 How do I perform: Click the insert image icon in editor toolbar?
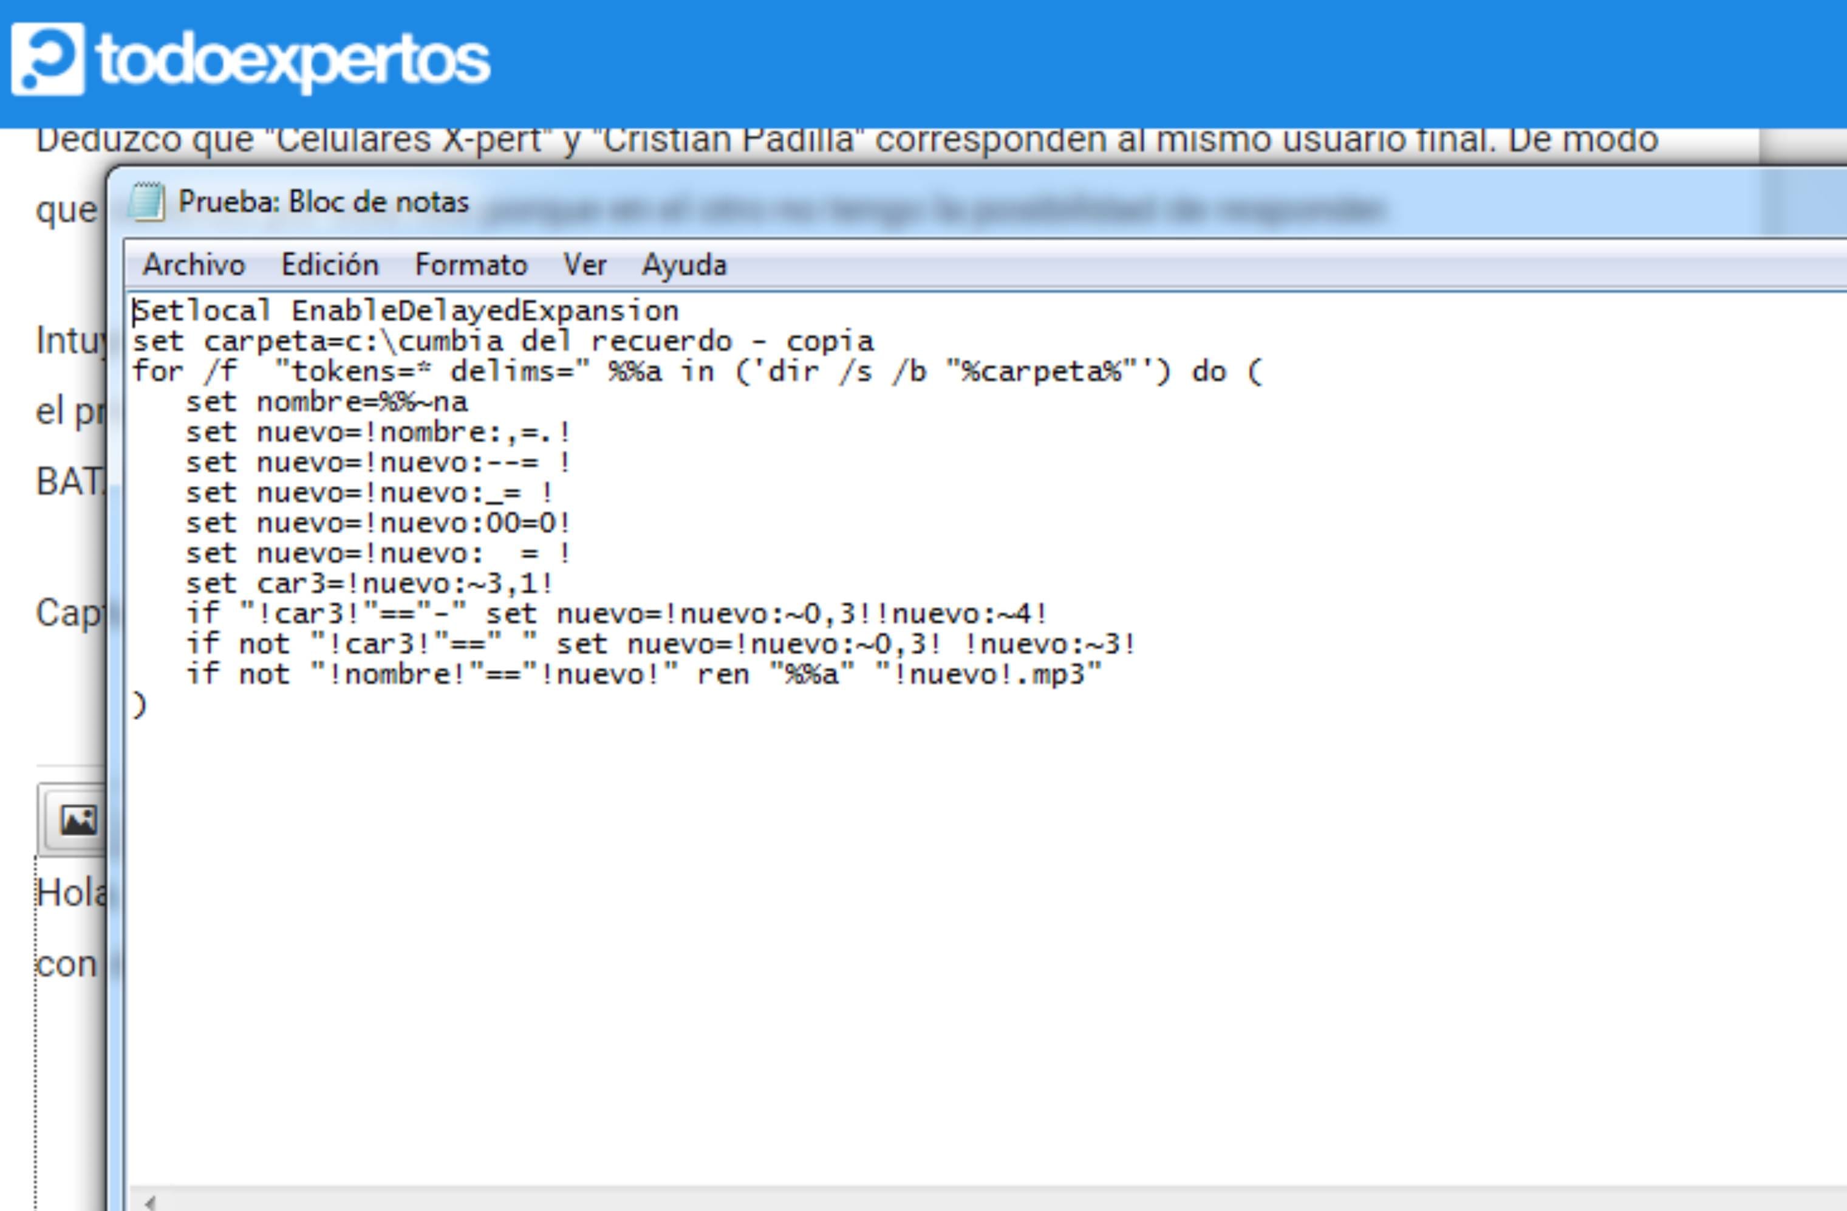pyautogui.click(x=78, y=820)
